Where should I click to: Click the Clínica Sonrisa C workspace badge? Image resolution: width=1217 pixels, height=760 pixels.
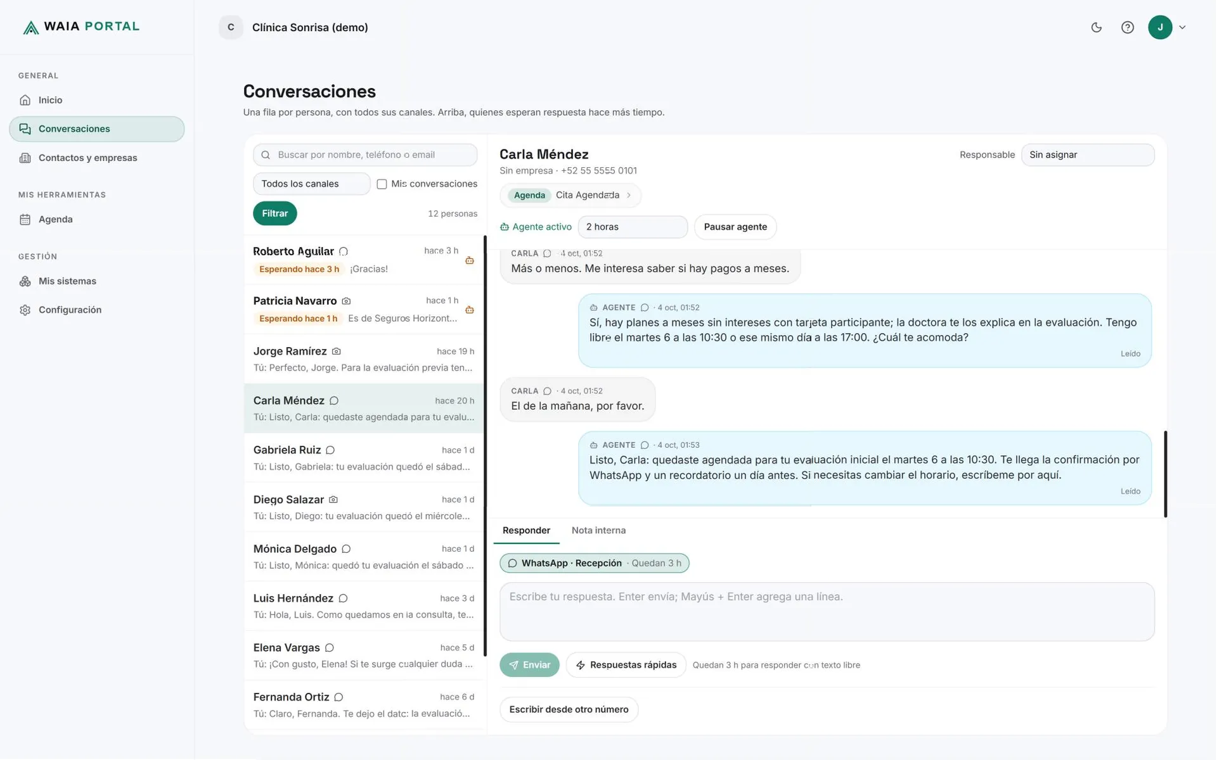click(x=231, y=27)
